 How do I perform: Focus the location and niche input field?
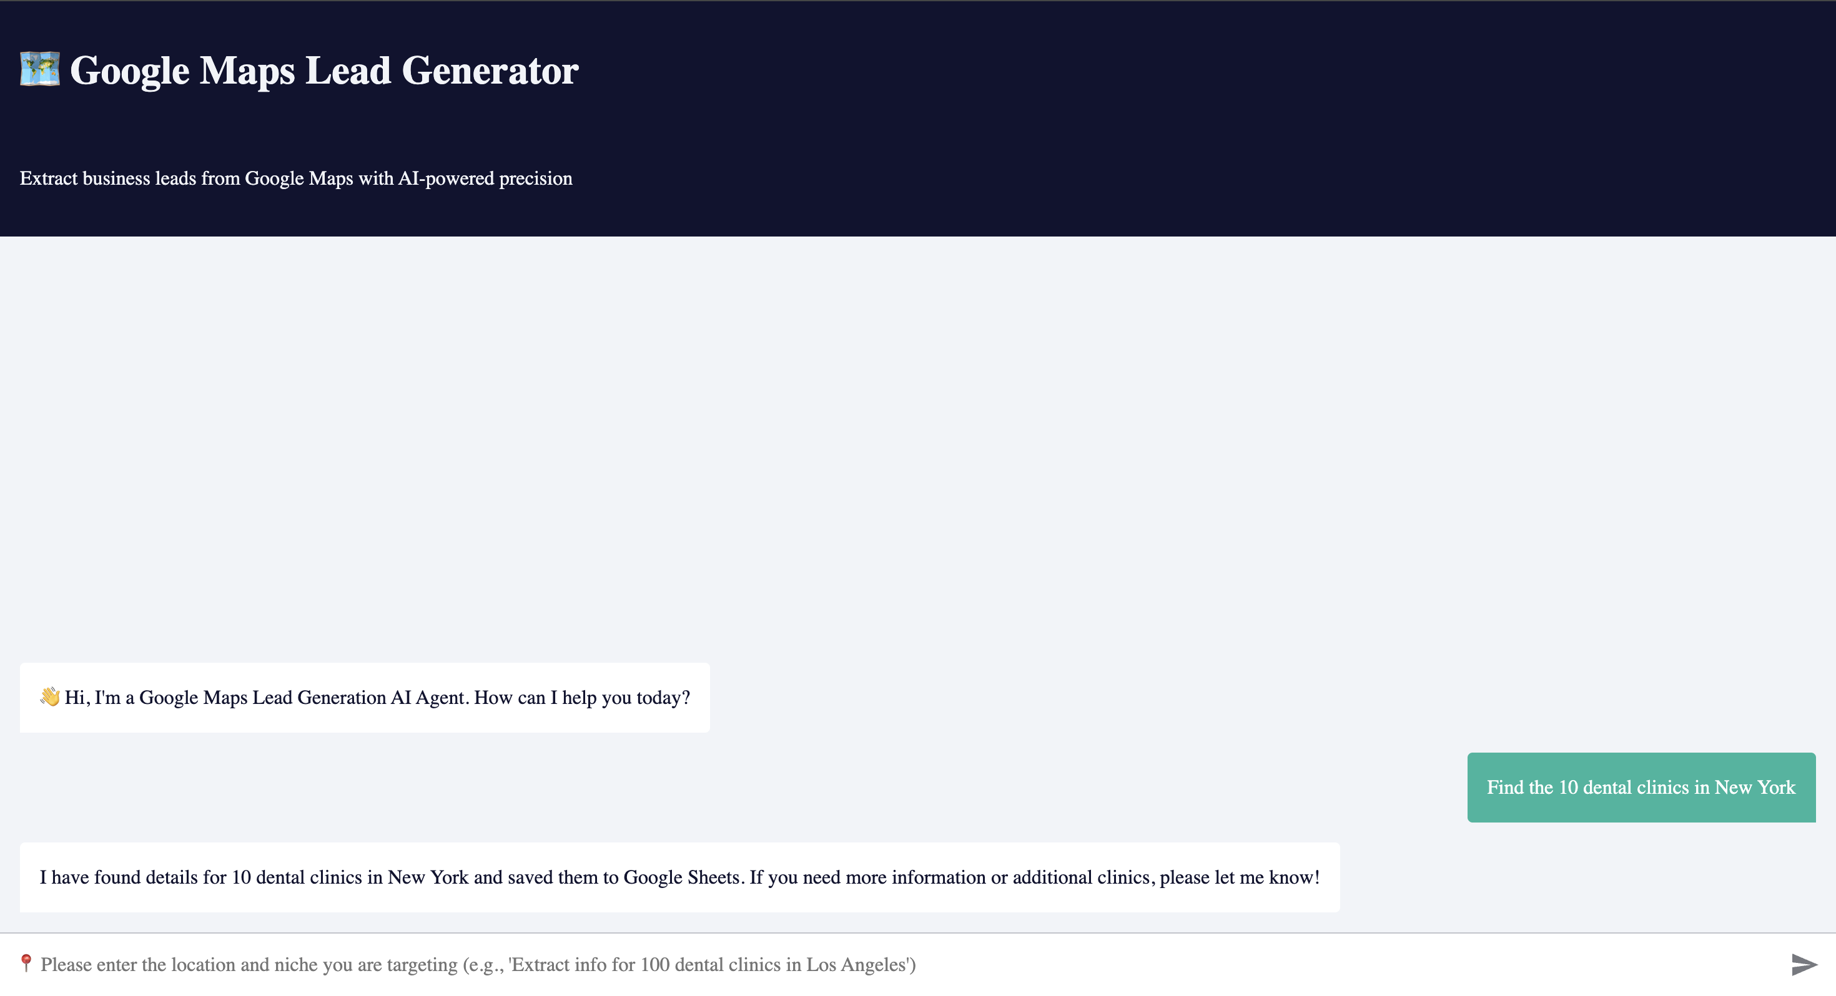tap(856, 964)
